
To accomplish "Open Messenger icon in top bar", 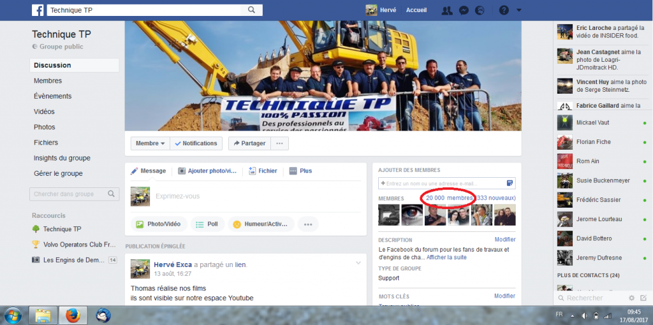I will point(464,10).
